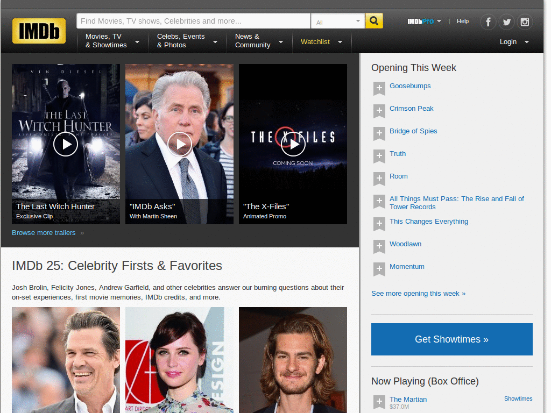
Task: Open IMDb's Twitter page icon
Action: coord(506,22)
